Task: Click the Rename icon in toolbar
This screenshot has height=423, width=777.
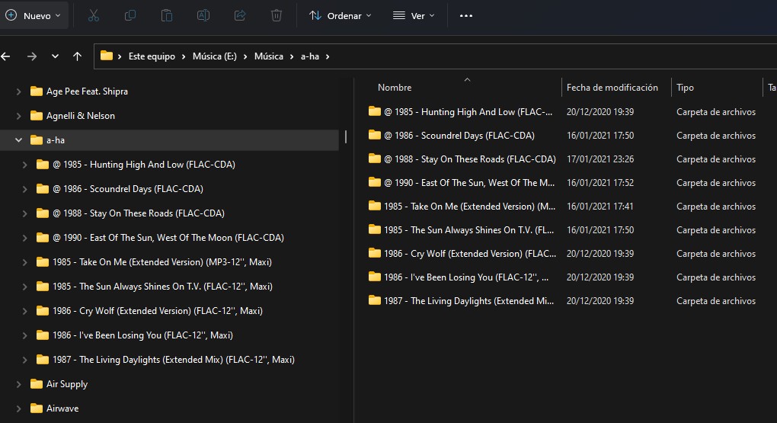Action: click(203, 15)
